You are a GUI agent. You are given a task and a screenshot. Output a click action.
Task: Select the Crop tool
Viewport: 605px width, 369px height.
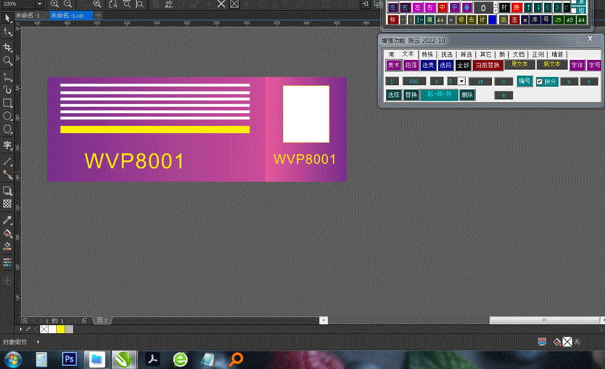point(7,46)
